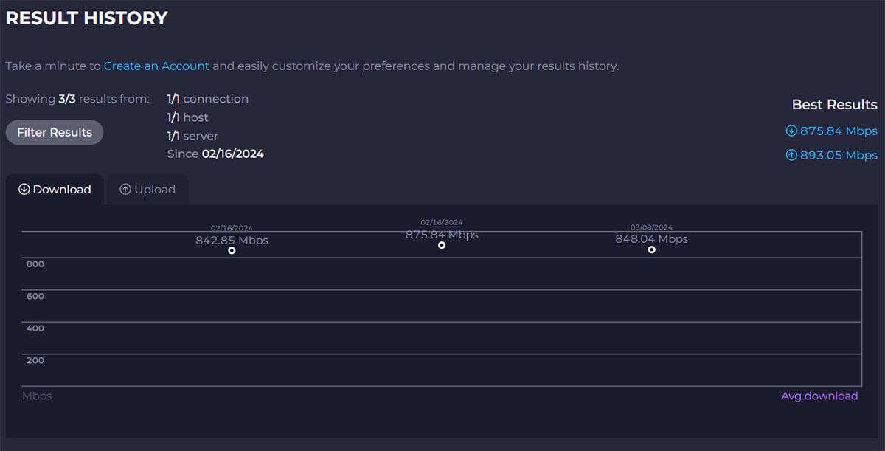Click the 842.85 Mbps value label

(232, 240)
